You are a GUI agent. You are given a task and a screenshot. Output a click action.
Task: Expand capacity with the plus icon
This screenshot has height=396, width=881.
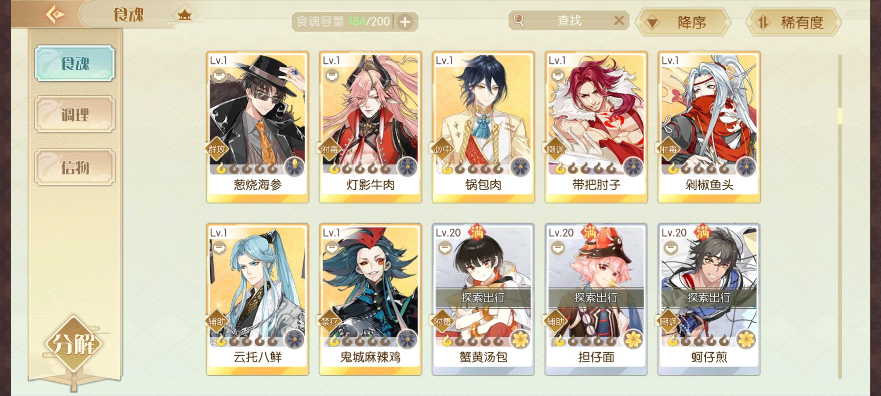[405, 22]
